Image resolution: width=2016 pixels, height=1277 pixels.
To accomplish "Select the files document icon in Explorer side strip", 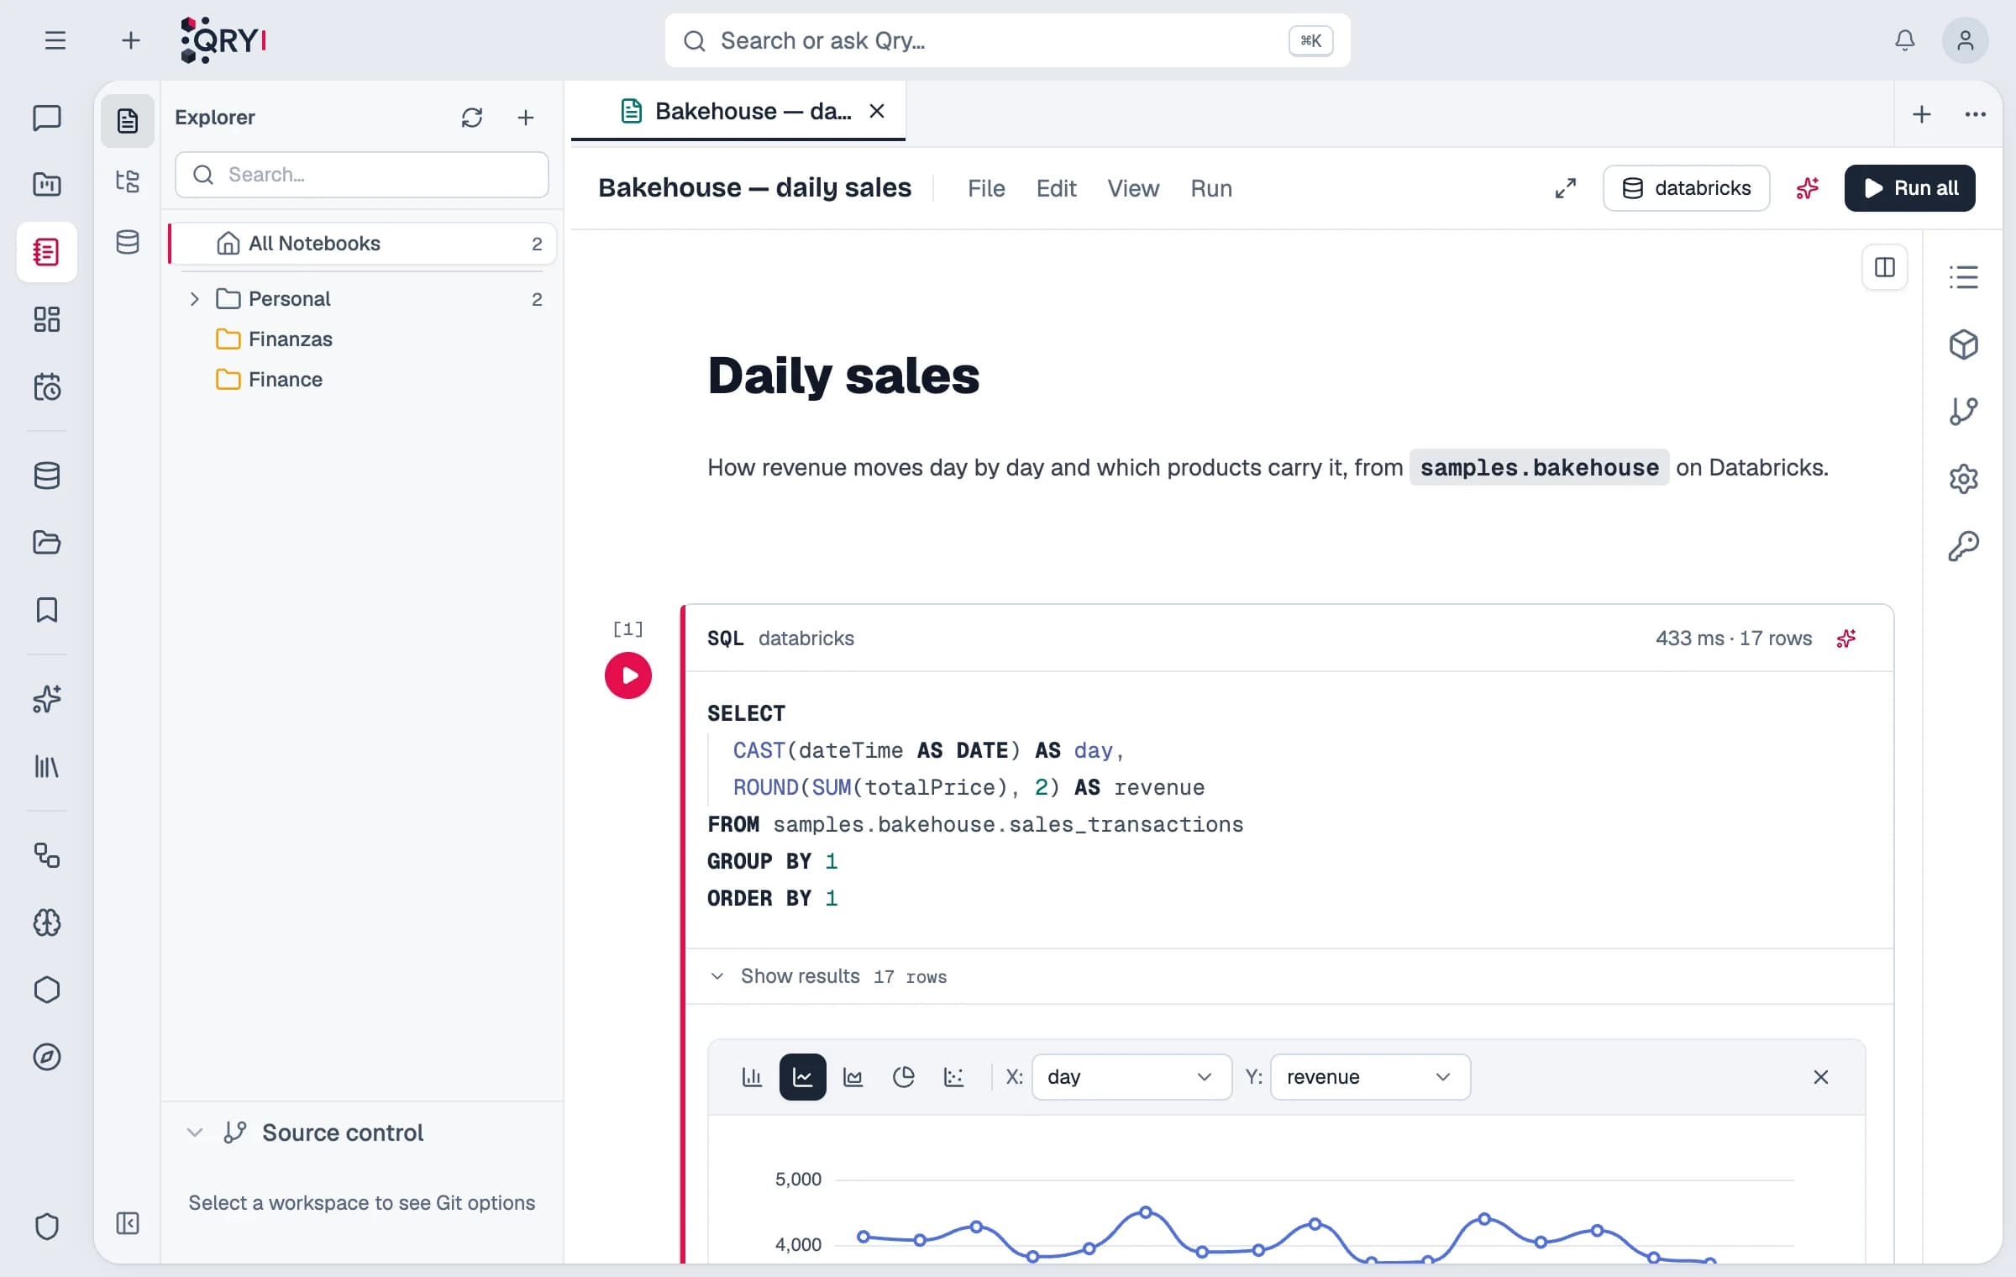I will (128, 121).
